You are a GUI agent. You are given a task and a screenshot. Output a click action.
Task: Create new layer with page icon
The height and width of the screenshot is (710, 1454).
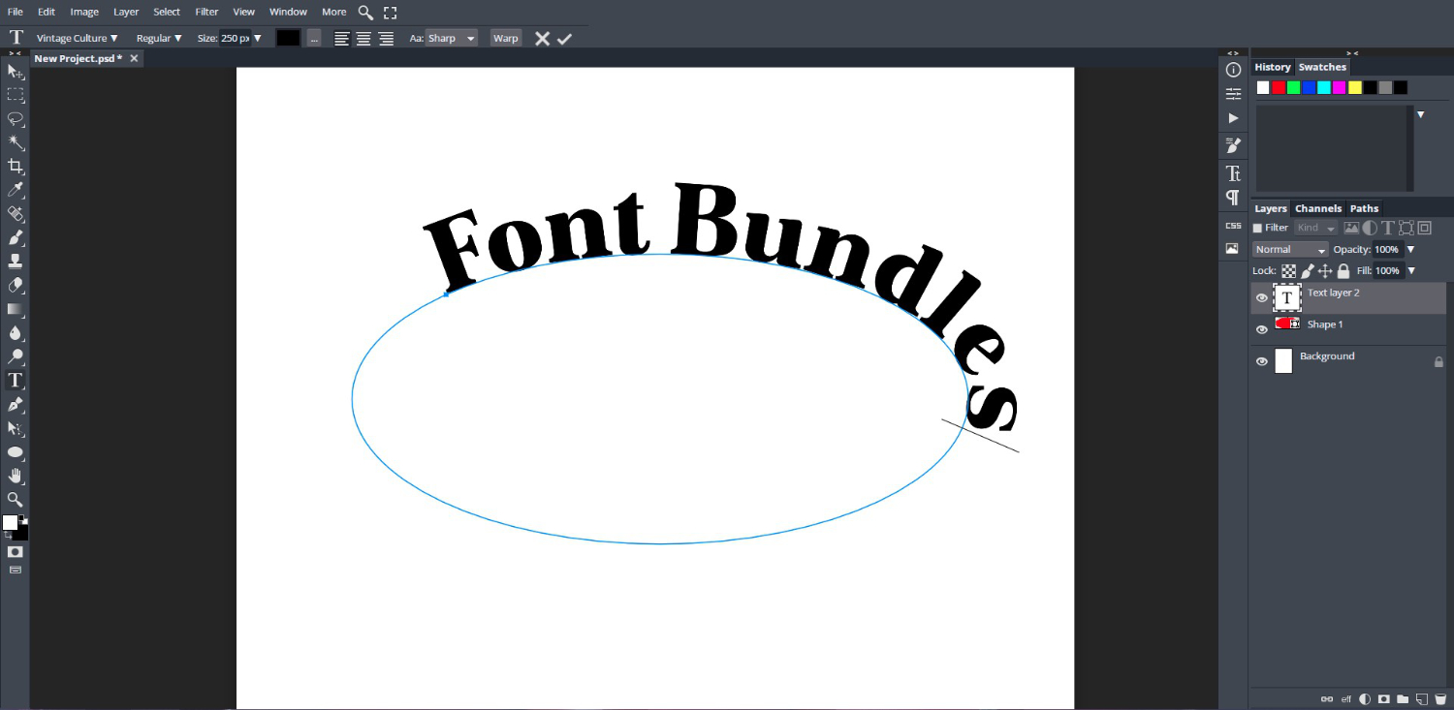pos(1421,698)
